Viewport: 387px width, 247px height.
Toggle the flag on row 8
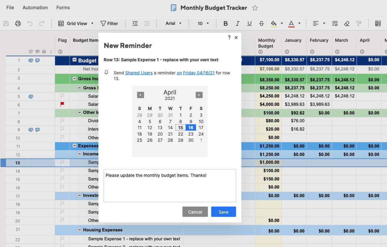tap(62, 121)
